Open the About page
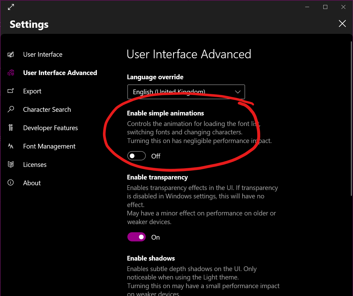Viewport: 353px width, 296px height. [x=32, y=183]
